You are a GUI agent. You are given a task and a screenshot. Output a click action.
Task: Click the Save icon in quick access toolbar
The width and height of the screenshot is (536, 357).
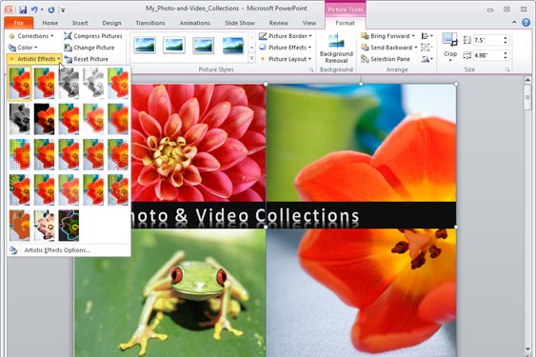[x=23, y=10]
